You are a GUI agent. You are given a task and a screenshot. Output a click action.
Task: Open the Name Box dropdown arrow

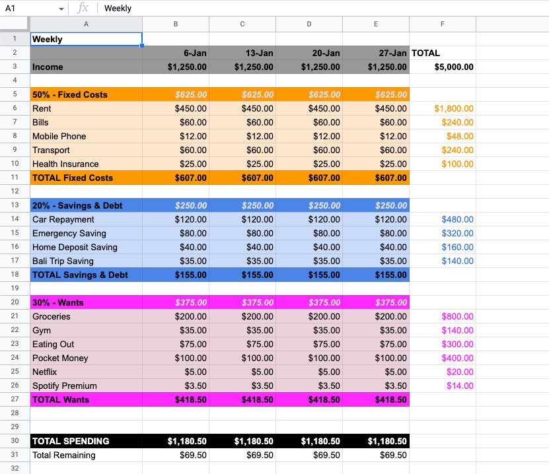pyautogui.click(x=61, y=8)
